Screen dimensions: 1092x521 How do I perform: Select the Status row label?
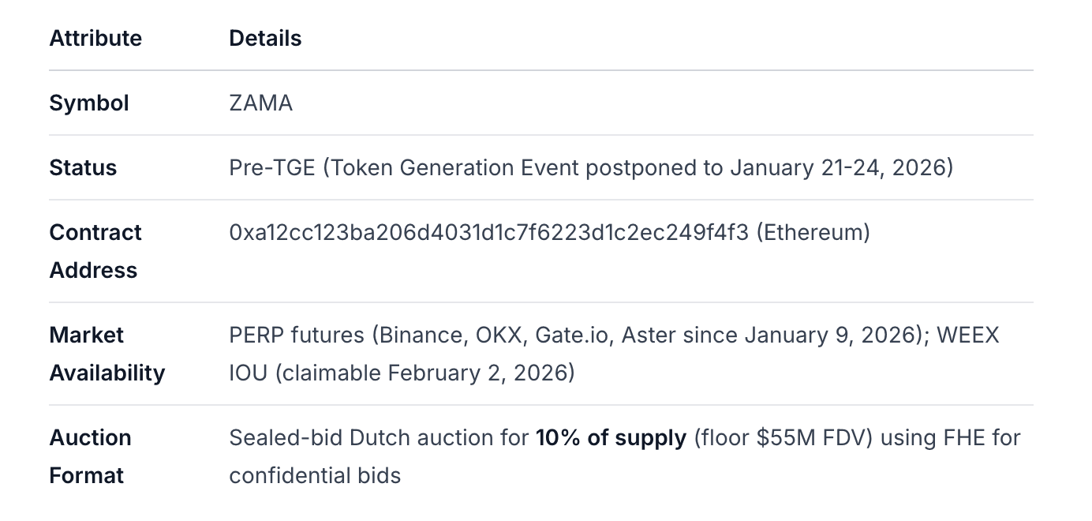pos(83,167)
